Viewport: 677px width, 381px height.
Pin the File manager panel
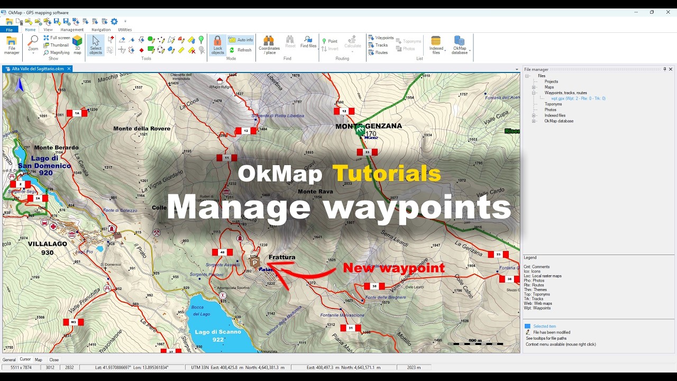665,69
